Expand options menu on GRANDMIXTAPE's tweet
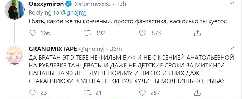The width and height of the screenshot is (242, 99). click(x=232, y=48)
